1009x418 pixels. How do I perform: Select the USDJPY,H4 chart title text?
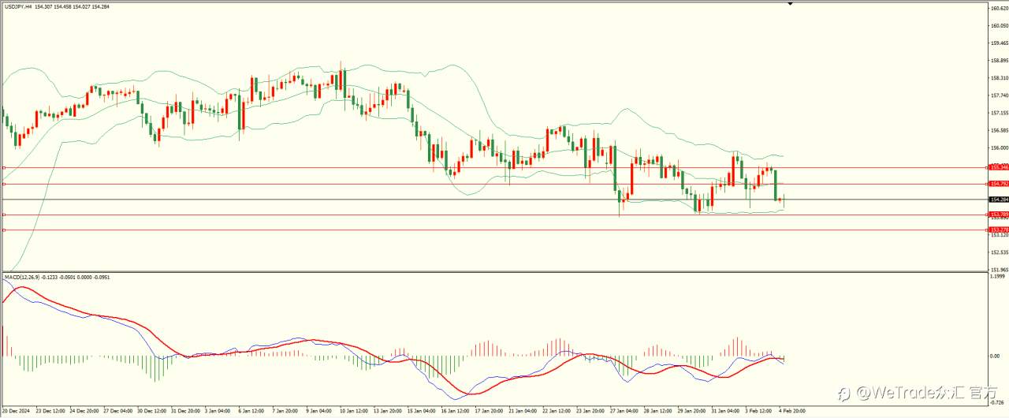tap(19, 7)
